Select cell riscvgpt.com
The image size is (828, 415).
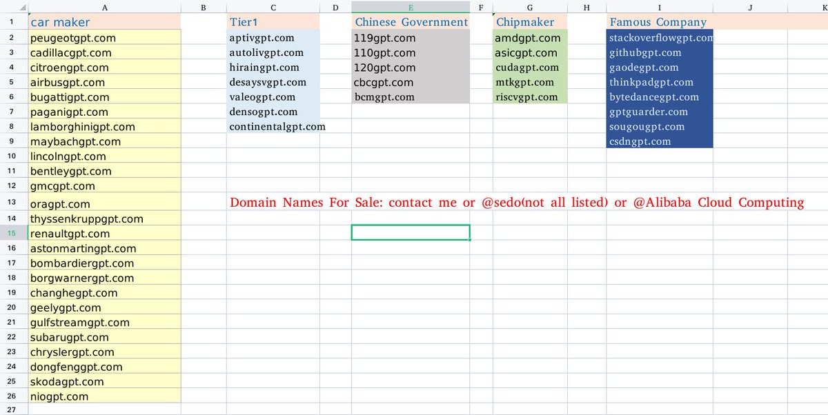pyautogui.click(x=529, y=97)
